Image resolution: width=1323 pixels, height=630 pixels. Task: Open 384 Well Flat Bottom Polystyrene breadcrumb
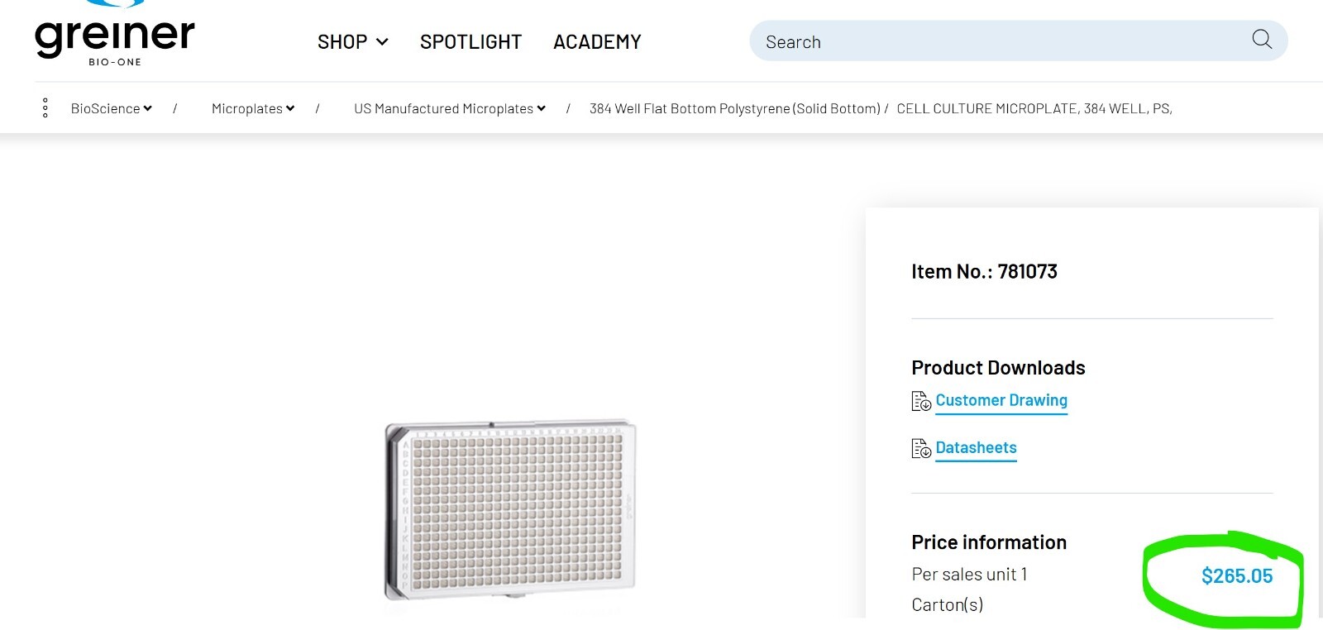coord(734,108)
